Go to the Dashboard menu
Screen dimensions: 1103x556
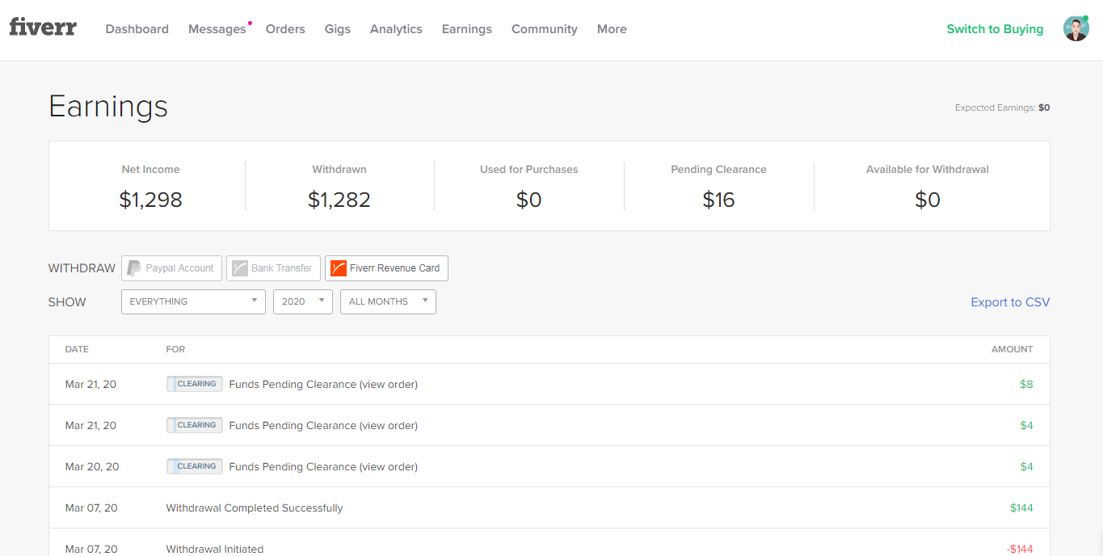(137, 29)
